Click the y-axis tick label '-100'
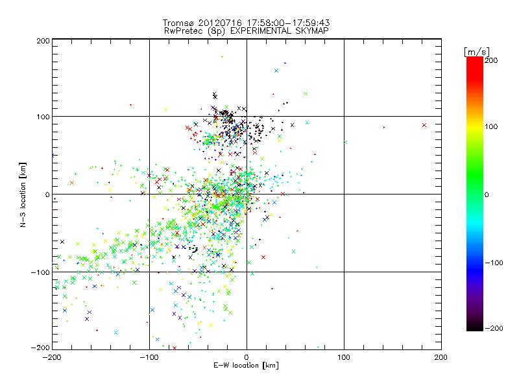Image resolution: width=519 pixels, height=389 pixels. 40,272
